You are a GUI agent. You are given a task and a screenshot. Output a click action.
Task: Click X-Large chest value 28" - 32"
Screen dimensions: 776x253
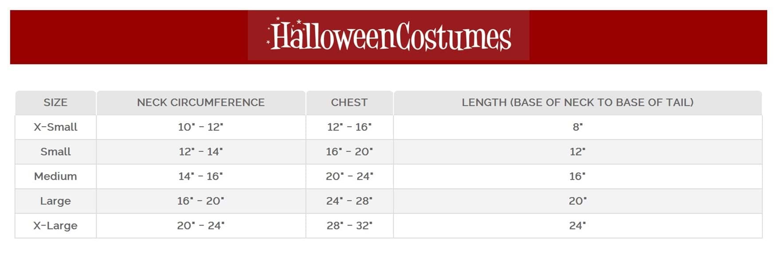tap(349, 226)
